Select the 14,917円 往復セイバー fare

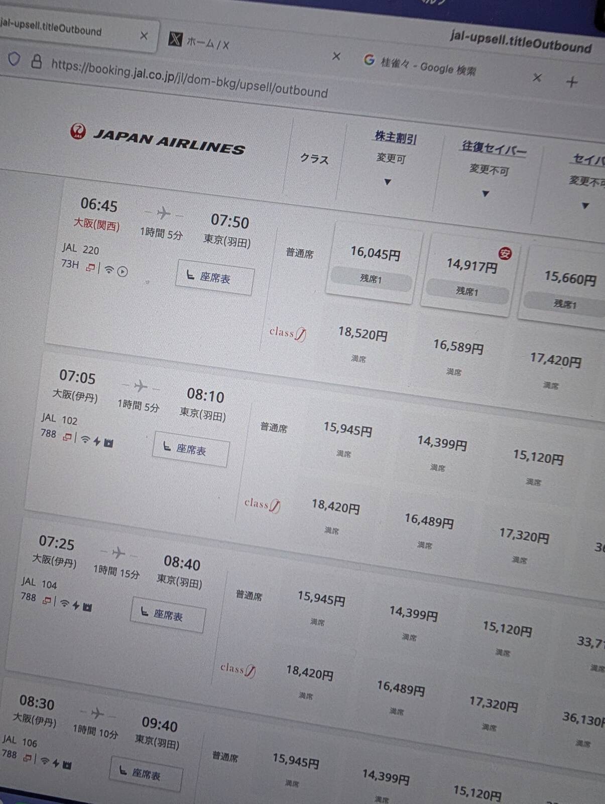(x=471, y=275)
